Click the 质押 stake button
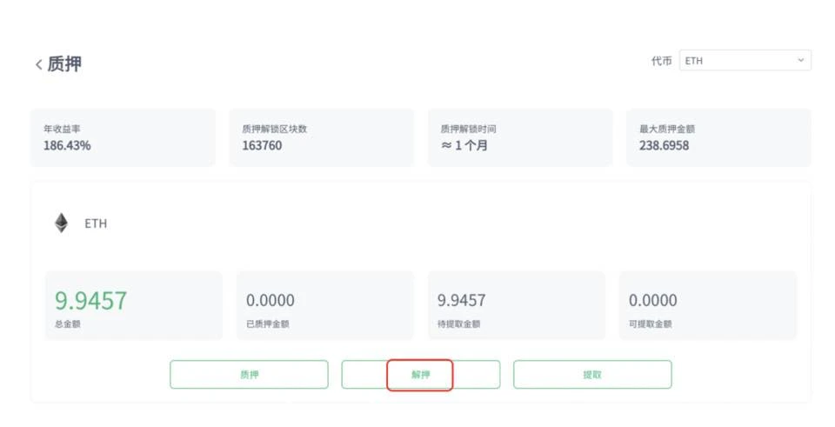 [x=250, y=375]
